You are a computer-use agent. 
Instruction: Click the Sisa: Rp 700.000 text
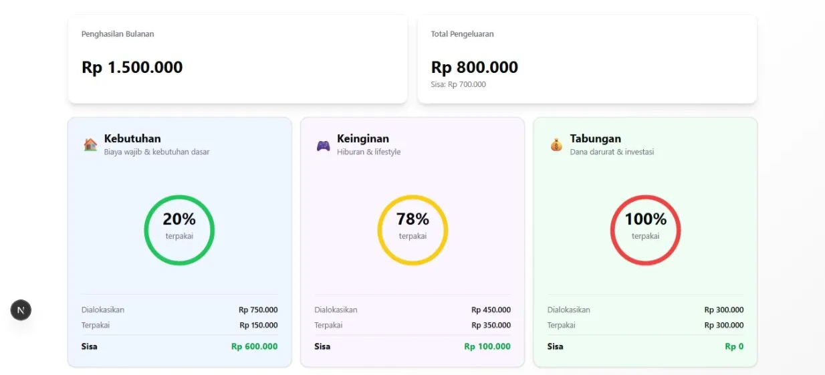coord(458,85)
